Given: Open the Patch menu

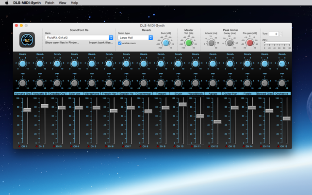Looking at the screenshot, I should (49, 3).
